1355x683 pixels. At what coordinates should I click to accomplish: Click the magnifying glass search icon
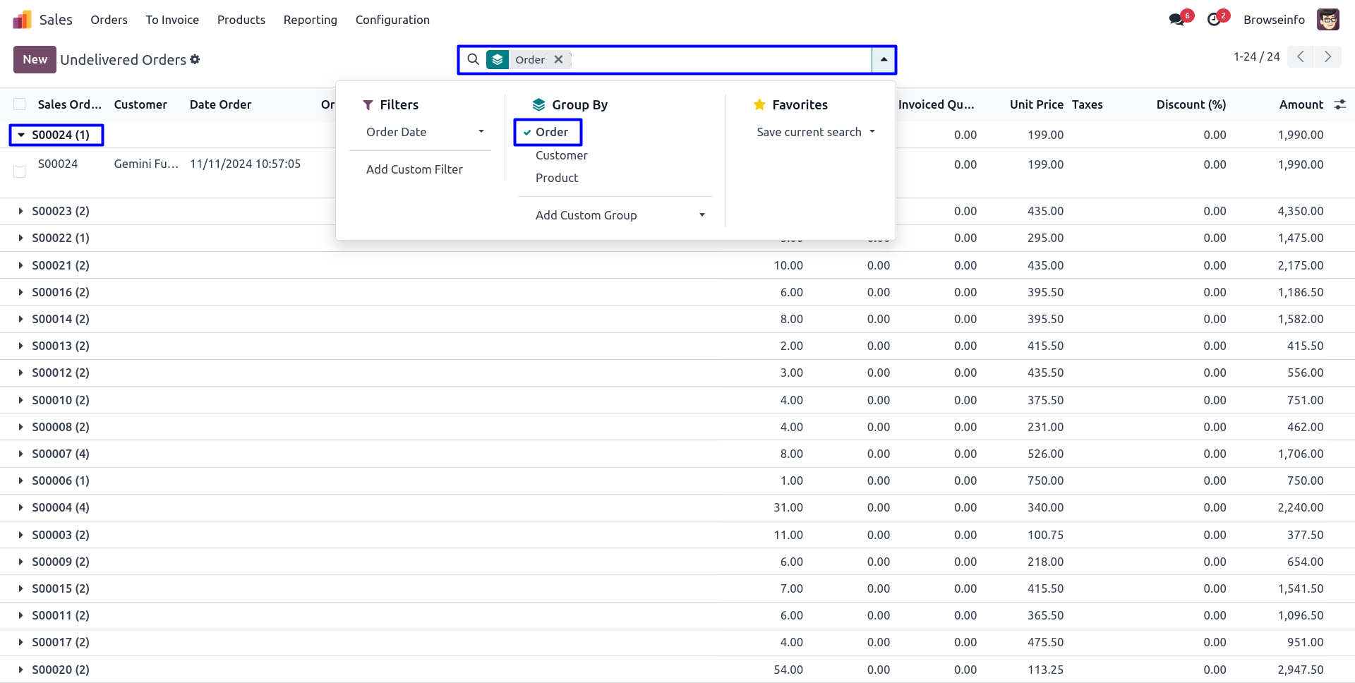tap(474, 60)
